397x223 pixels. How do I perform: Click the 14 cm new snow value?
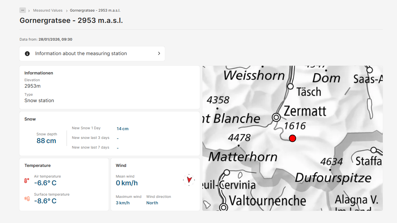pyautogui.click(x=123, y=129)
